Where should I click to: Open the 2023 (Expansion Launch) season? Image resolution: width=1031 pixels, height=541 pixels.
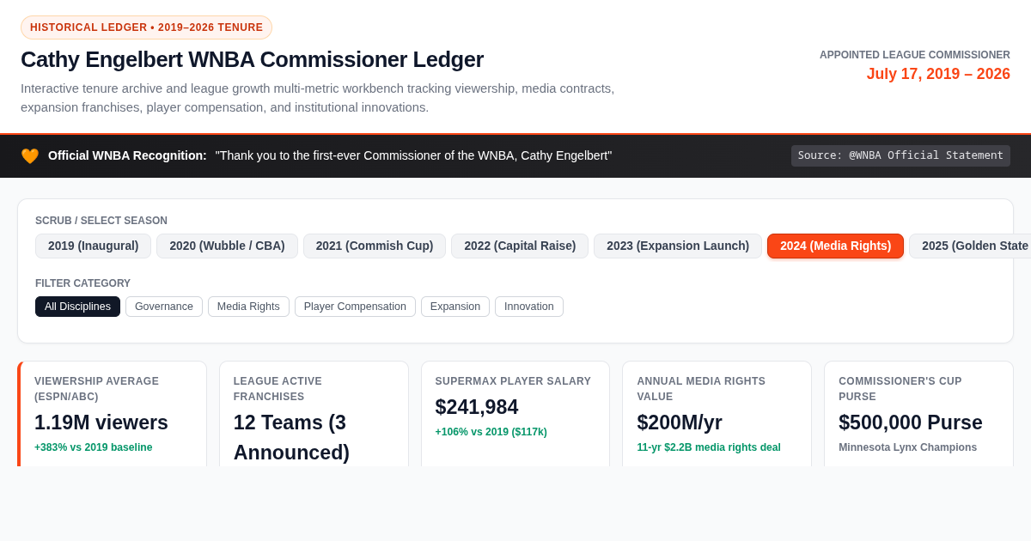[678, 246]
